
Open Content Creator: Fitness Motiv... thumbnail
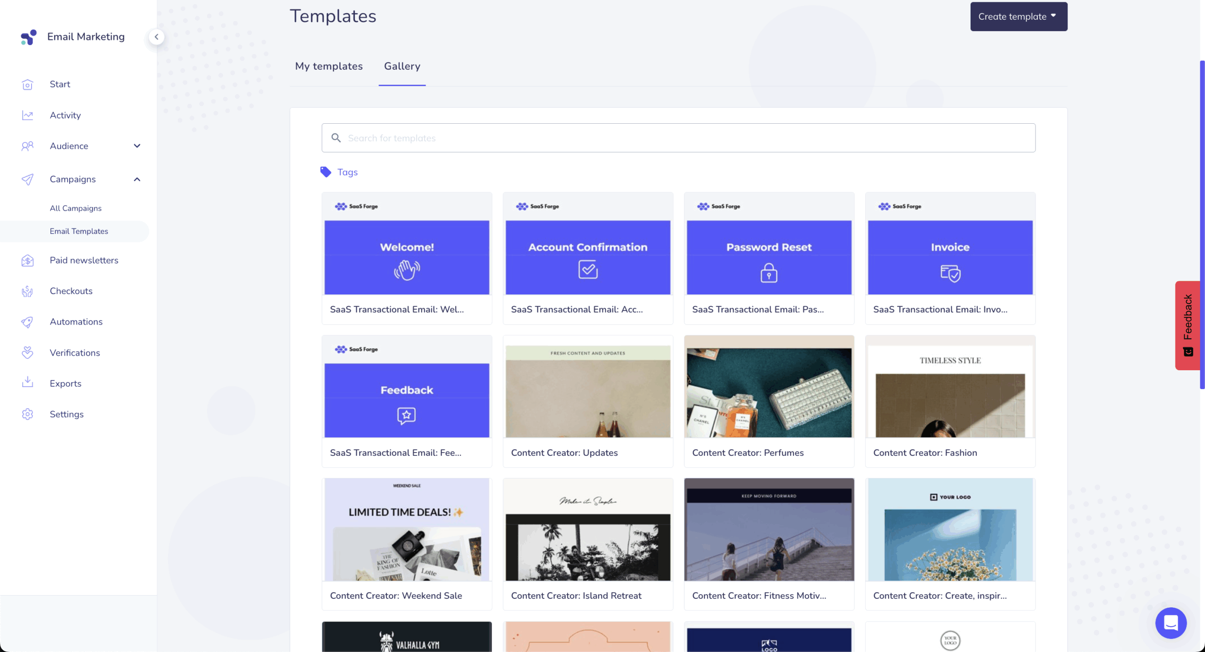(x=769, y=530)
